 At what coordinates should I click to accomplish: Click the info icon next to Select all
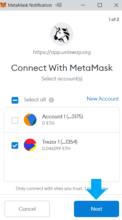(x=51, y=100)
